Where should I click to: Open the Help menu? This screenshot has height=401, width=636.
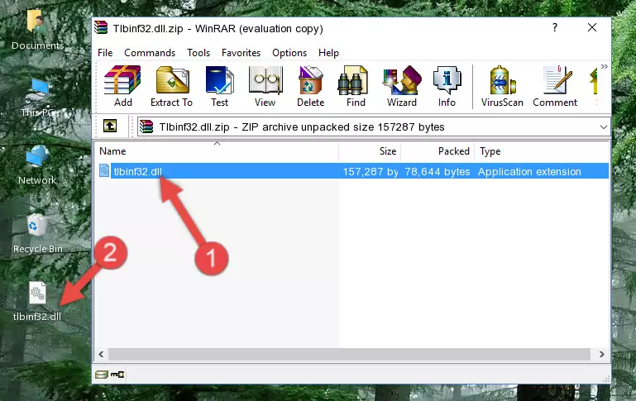click(x=328, y=53)
